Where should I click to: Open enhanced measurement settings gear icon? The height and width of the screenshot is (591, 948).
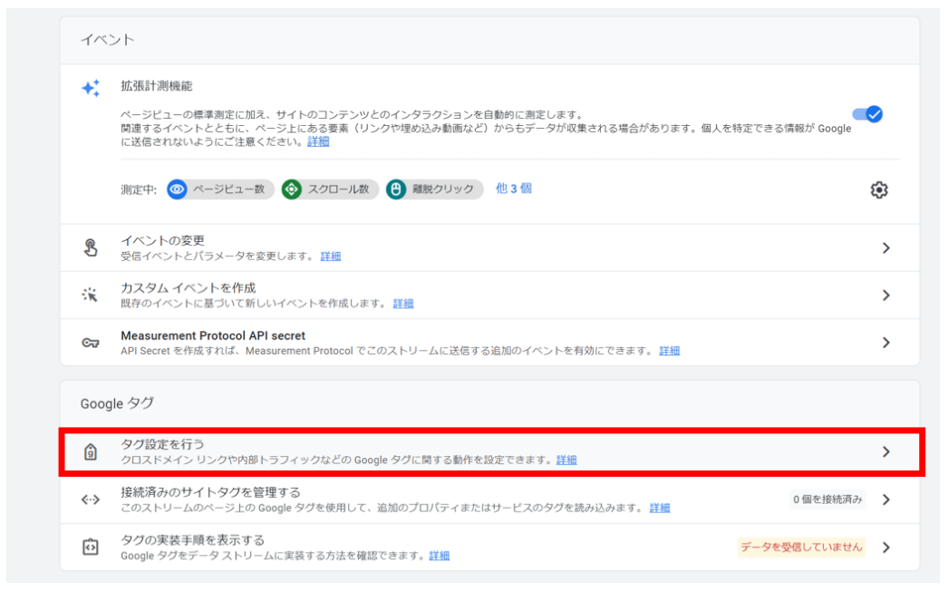tap(878, 190)
